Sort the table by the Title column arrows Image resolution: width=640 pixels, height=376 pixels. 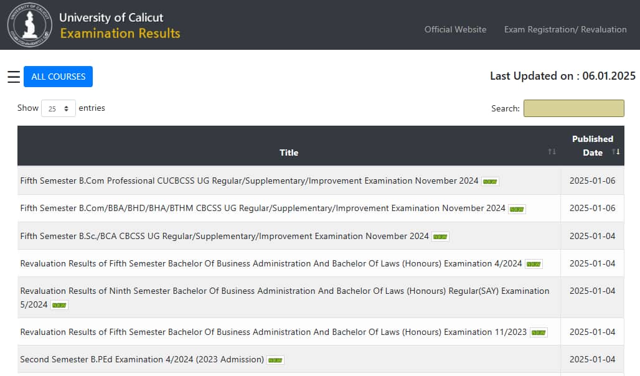(x=552, y=152)
